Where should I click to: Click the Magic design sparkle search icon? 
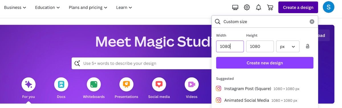tap(77, 63)
